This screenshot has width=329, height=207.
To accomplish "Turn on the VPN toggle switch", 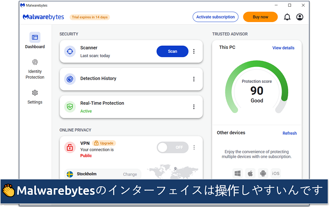I will [172, 148].
